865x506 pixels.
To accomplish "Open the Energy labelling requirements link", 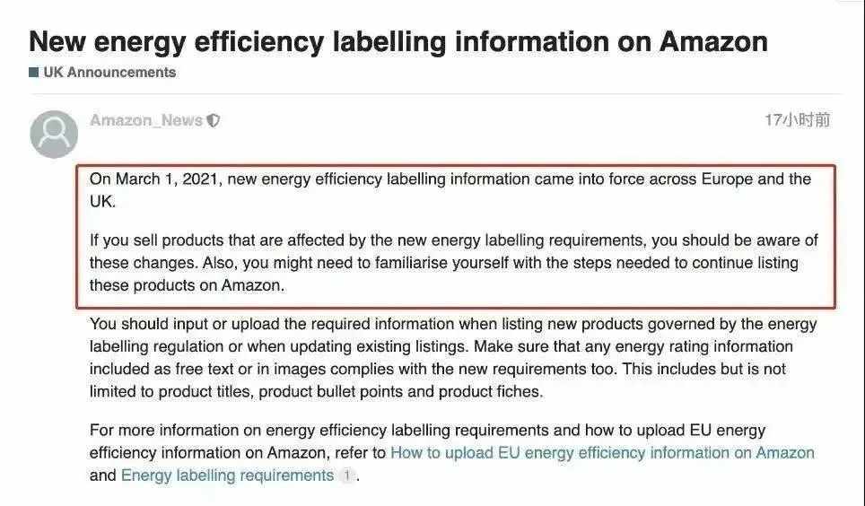I will coord(227,475).
